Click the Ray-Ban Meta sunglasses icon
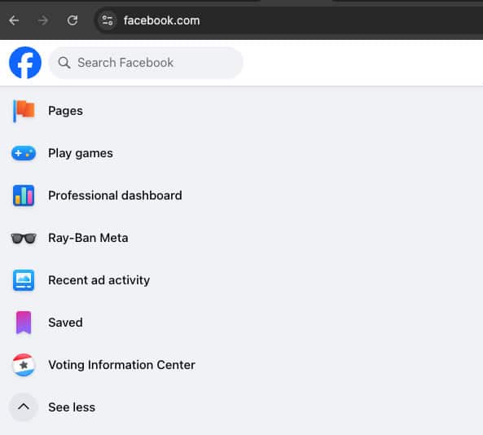The width and height of the screenshot is (483, 435). [x=24, y=238]
